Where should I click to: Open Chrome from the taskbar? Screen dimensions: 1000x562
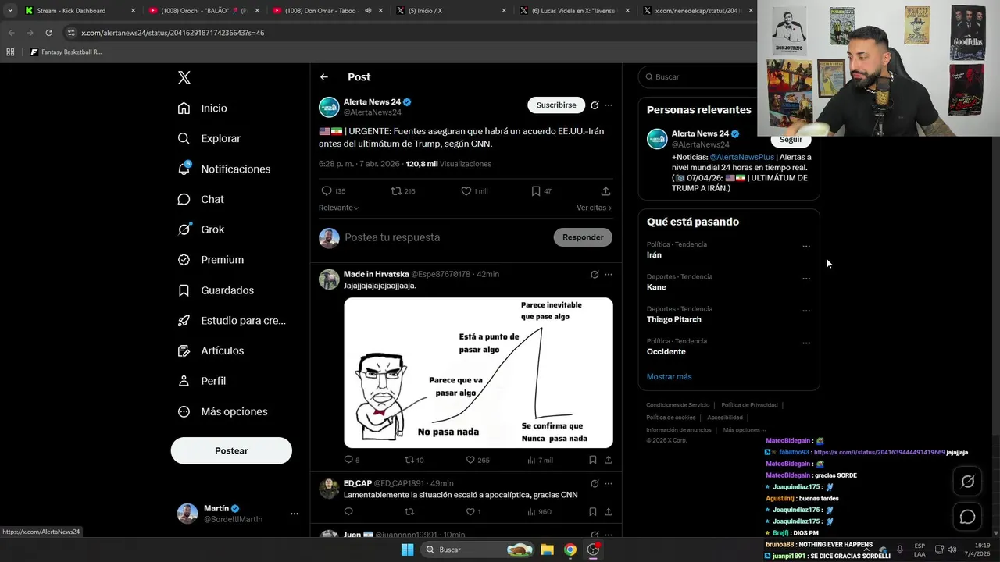[x=570, y=550]
